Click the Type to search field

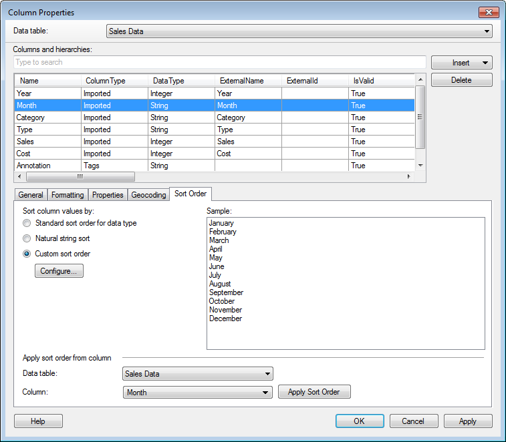point(219,62)
